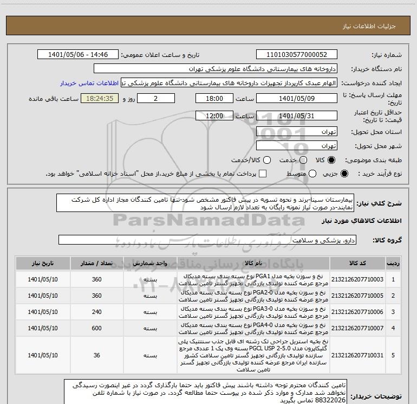Click the PGA4-0 suture product name cell

(253, 328)
